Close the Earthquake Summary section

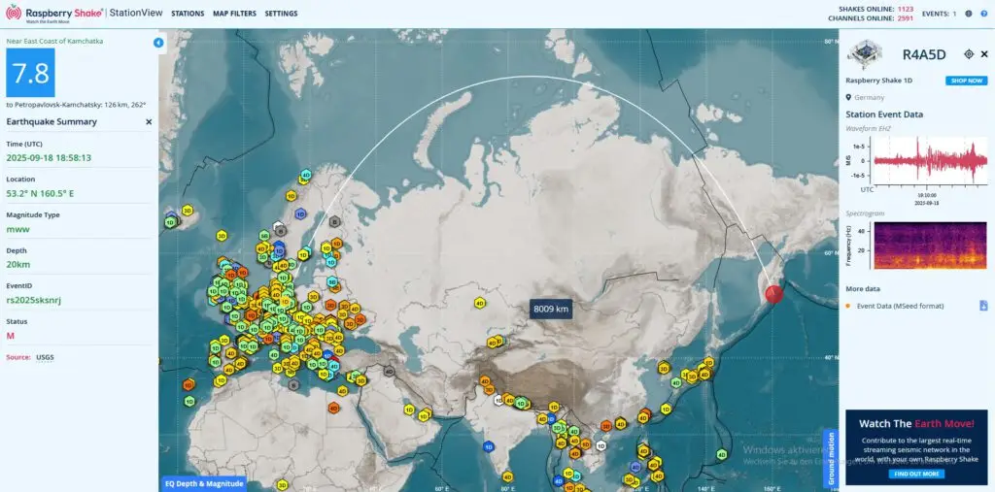tap(149, 122)
